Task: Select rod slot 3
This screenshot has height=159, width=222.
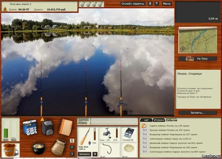Action: click(72, 154)
